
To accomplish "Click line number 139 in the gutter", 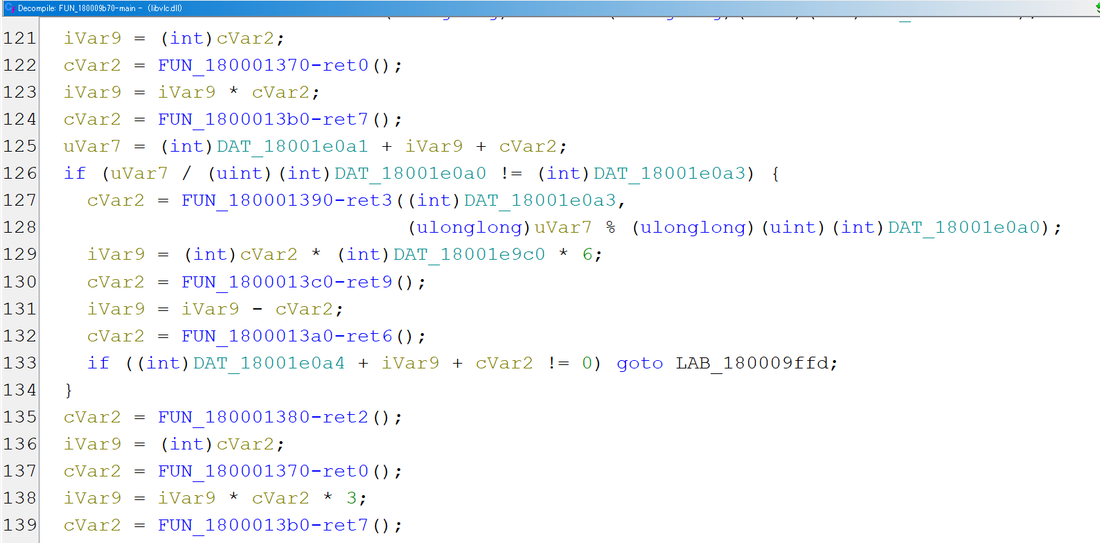I will [x=19, y=525].
